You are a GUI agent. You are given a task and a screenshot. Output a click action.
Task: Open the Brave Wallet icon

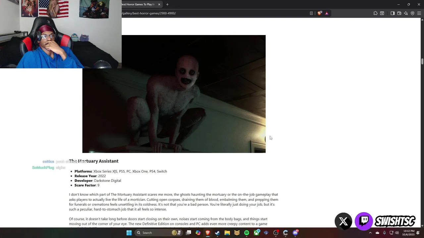pyautogui.click(x=399, y=13)
